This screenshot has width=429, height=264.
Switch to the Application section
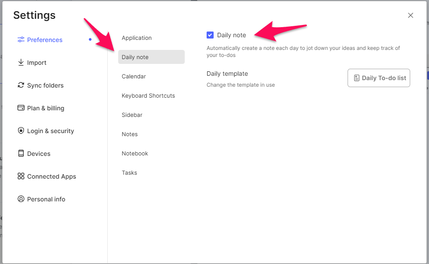pos(137,38)
